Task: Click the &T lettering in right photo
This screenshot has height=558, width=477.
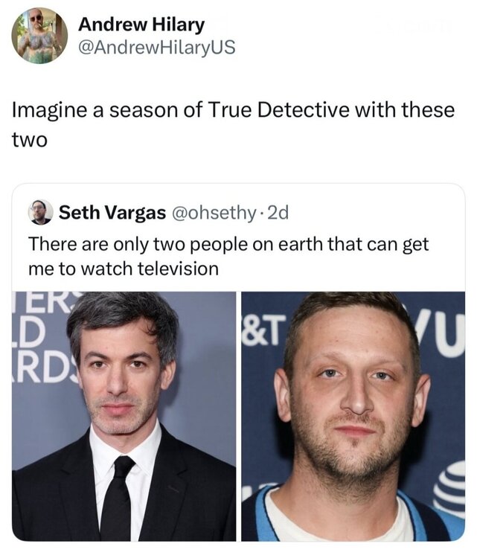Action: coord(263,331)
